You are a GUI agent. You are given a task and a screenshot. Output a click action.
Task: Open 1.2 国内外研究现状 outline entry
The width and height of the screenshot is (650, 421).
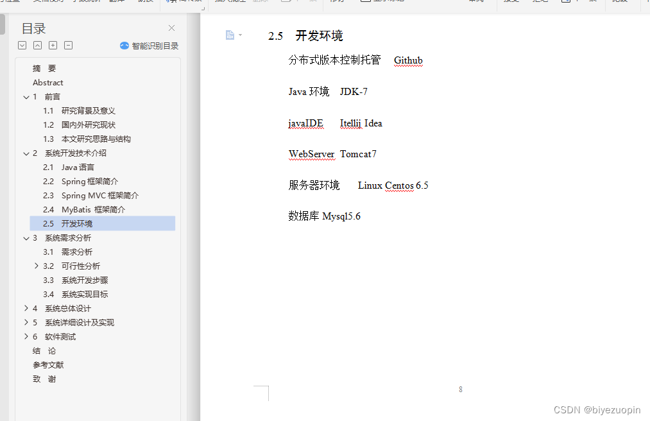[79, 125]
